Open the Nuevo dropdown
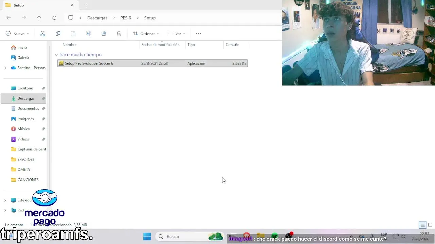The height and width of the screenshot is (244, 435). [17, 33]
